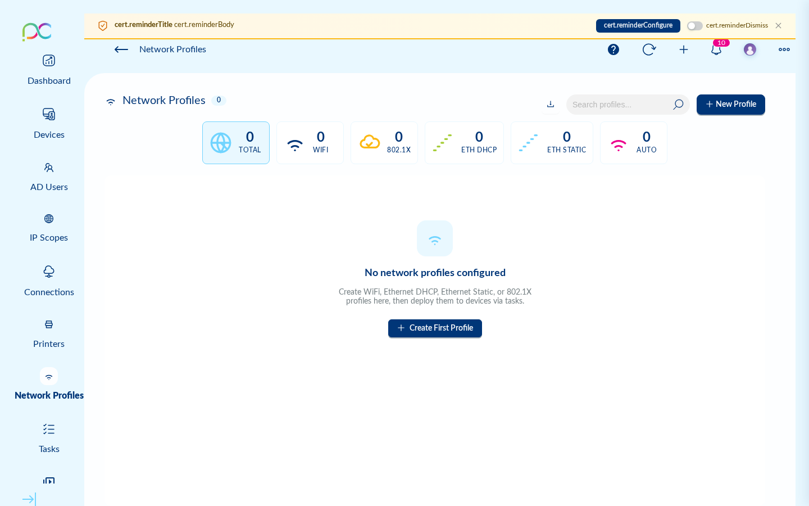Toggle the cert.reminderDismiss switch
Image resolution: width=809 pixels, height=506 pixels.
(695, 26)
